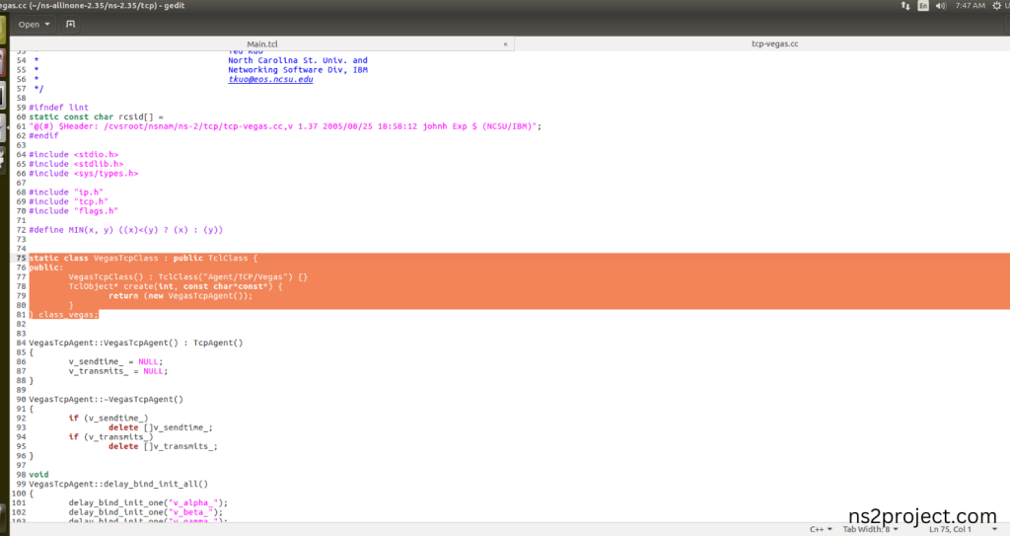Screen dimensions: 1010x536
Task: Open the system settings gear menu
Action: [x=997, y=6]
